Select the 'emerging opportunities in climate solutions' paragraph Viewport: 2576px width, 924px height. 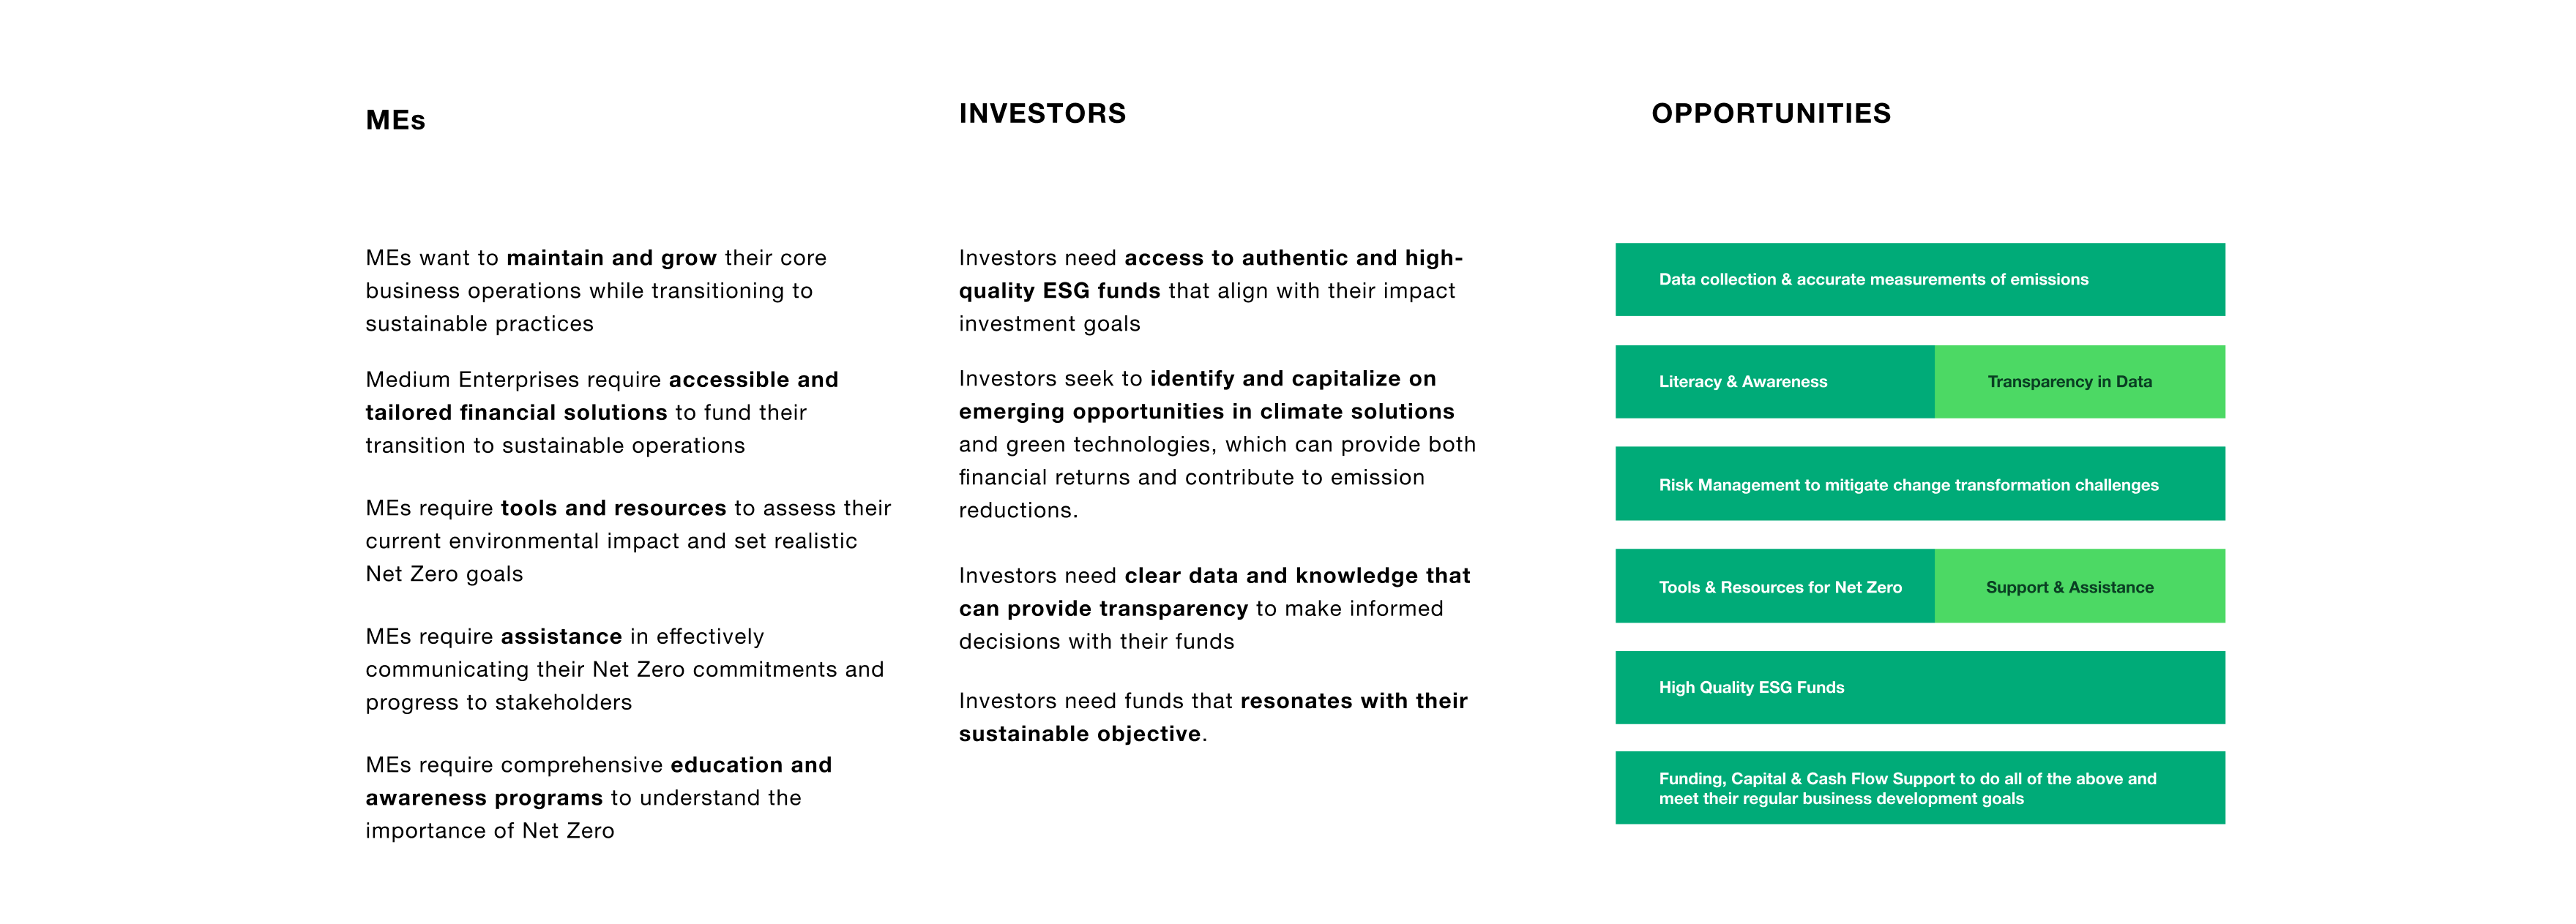(x=1216, y=443)
